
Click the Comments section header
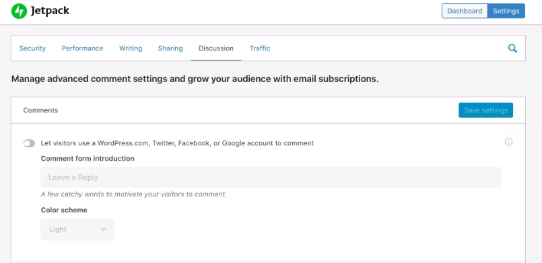pyautogui.click(x=40, y=110)
